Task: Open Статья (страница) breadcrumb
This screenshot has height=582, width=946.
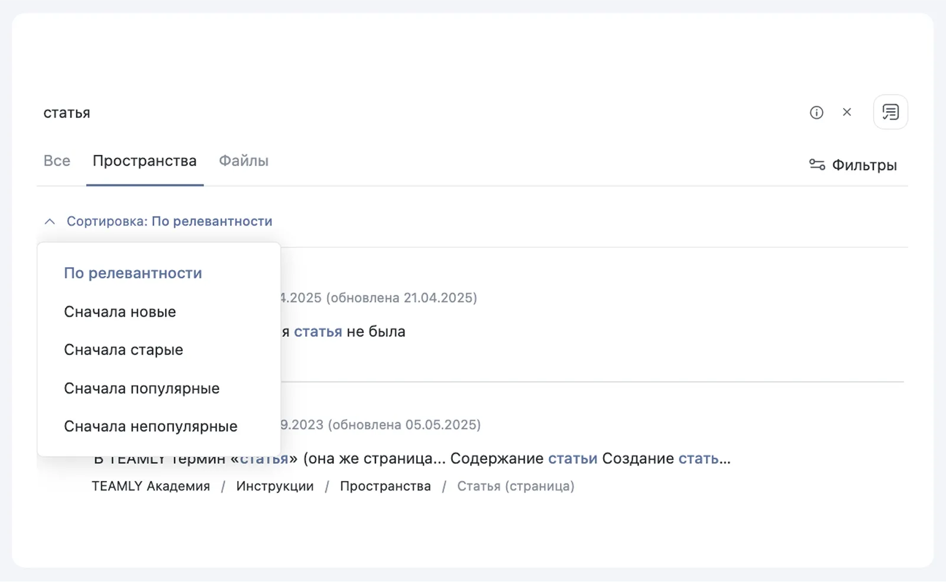Action: pyautogui.click(x=516, y=486)
